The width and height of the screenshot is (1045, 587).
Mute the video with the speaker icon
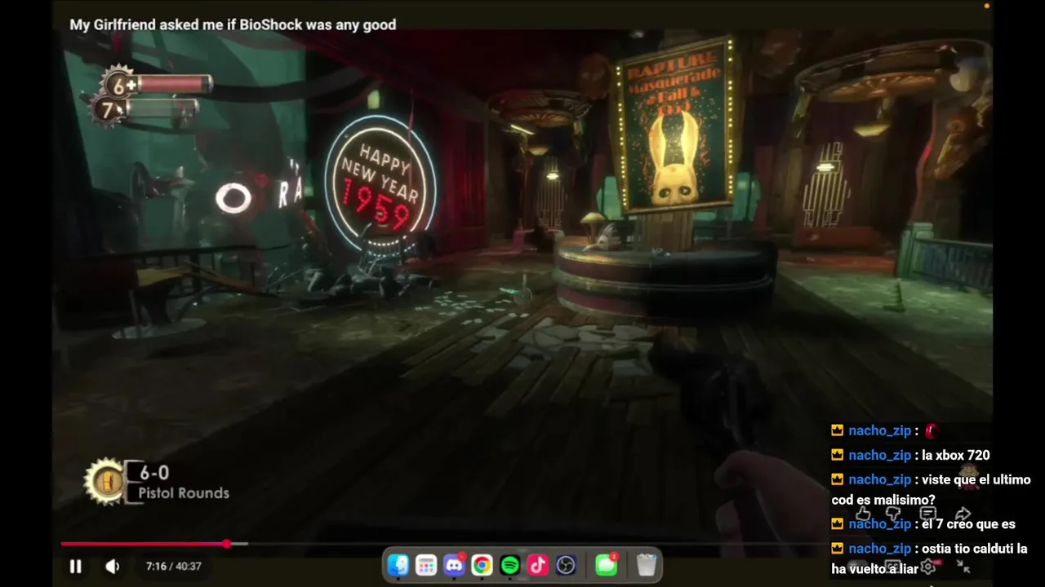click(x=113, y=566)
